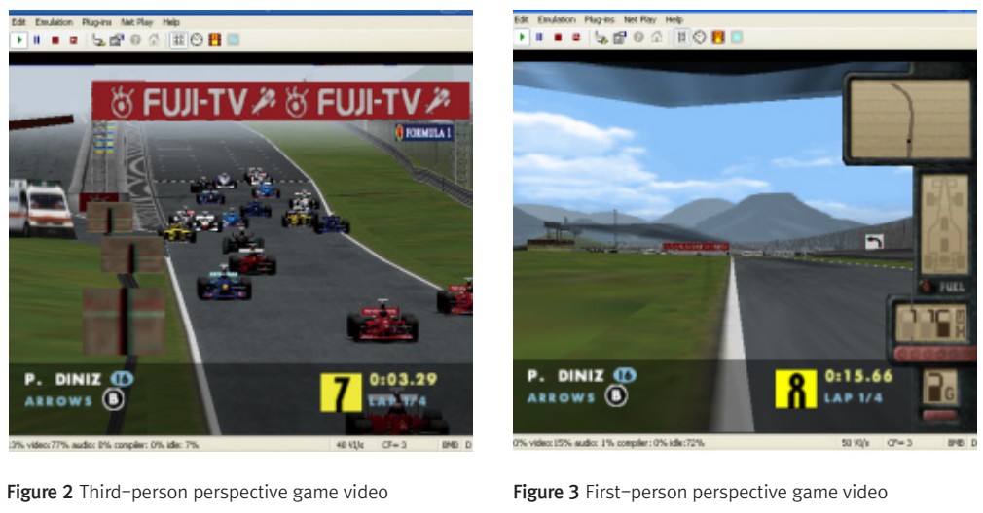This screenshot has height=513, width=983.
Task: Open the Help menu in right window
Action: coord(674,19)
